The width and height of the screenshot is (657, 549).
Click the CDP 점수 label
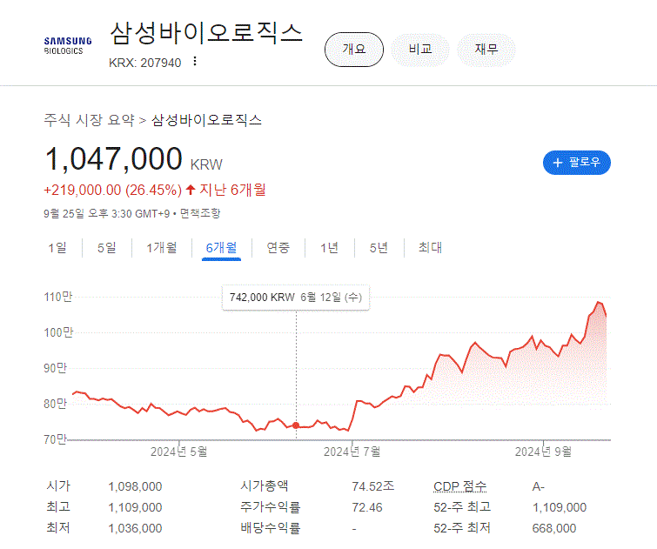459,486
